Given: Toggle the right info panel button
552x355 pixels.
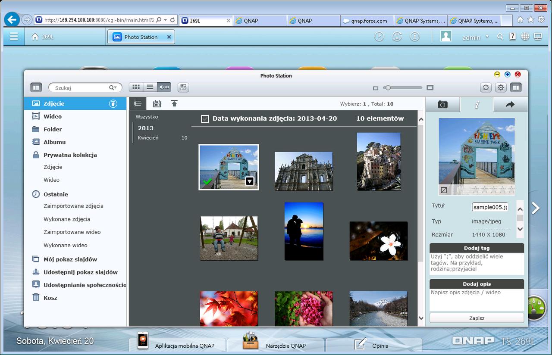Looking at the screenshot, I should tap(515, 87).
